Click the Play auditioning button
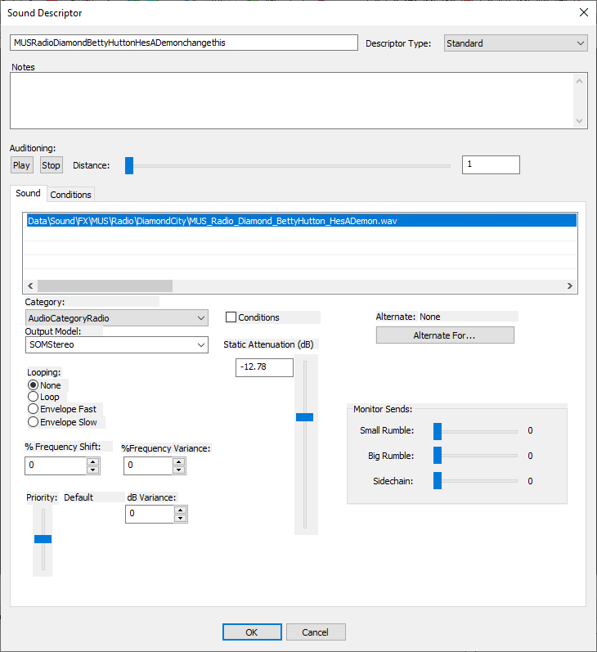Viewport: 597px width, 652px height. (x=21, y=165)
